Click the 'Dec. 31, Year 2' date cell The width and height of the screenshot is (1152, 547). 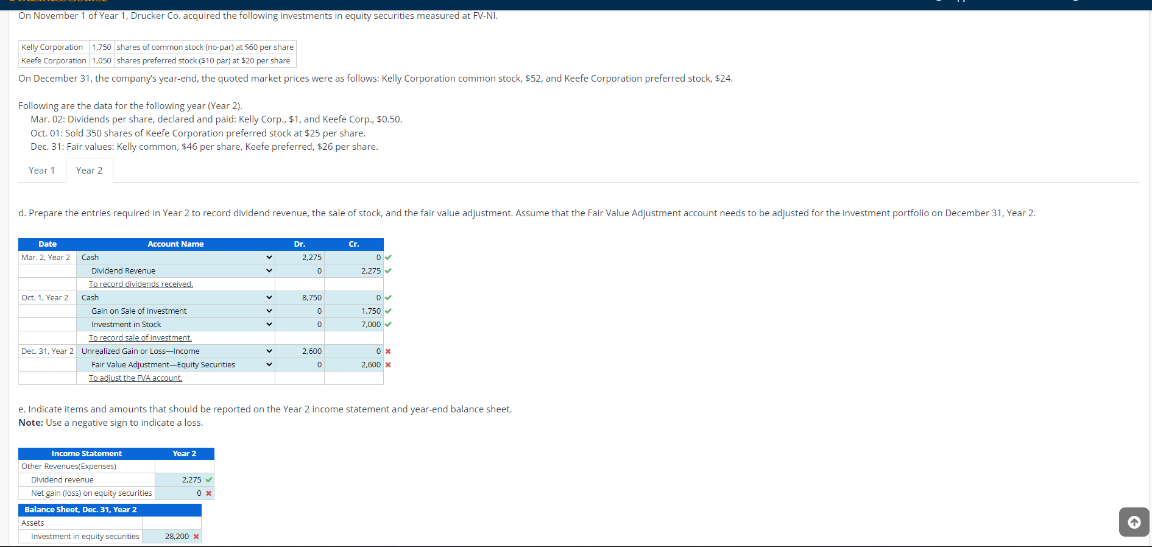(48, 351)
